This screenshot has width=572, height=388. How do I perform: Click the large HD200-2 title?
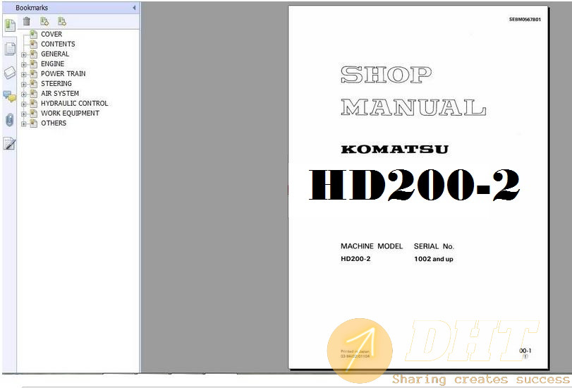(415, 185)
